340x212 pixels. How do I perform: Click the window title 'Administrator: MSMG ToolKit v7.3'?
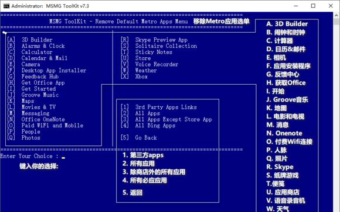click(x=50, y=6)
